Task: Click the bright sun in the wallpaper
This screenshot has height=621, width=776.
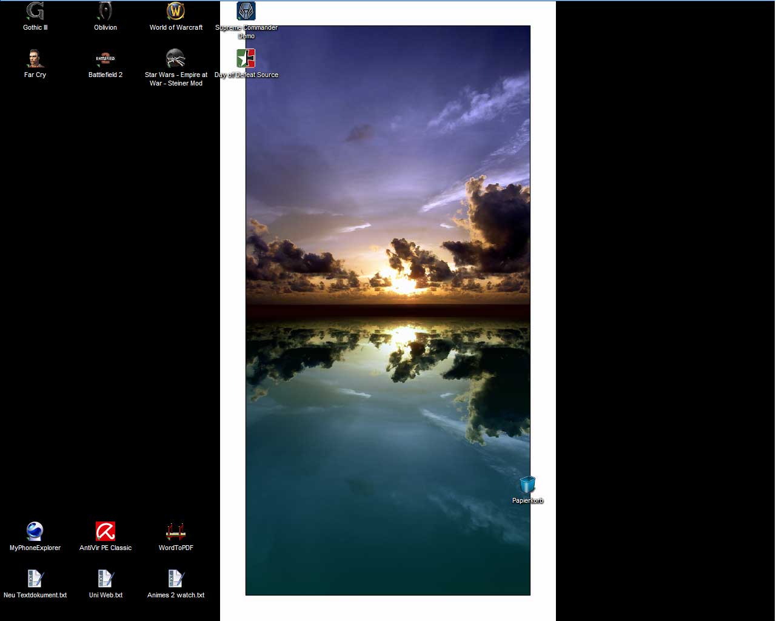Action: (404, 284)
